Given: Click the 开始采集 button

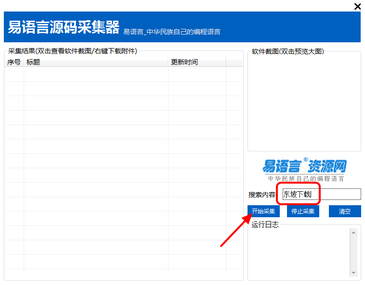Looking at the screenshot, I should [x=263, y=211].
